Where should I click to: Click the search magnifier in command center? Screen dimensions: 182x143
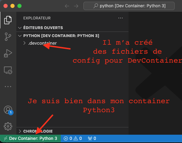pos(96,6)
